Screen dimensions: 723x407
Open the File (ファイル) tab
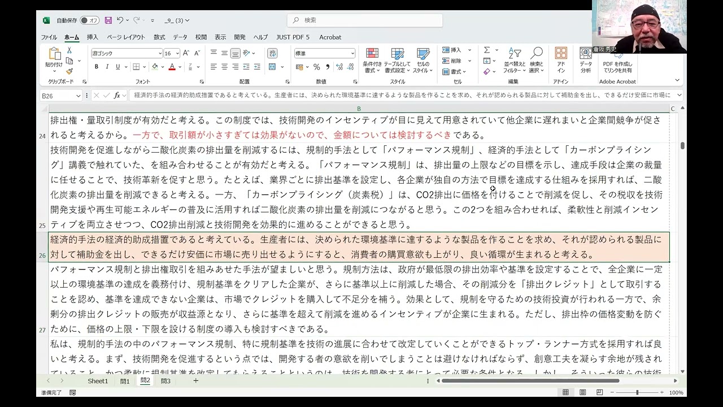click(x=49, y=37)
